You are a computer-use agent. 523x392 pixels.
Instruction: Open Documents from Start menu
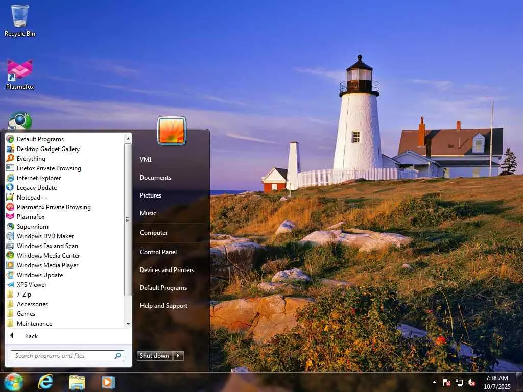(x=155, y=178)
